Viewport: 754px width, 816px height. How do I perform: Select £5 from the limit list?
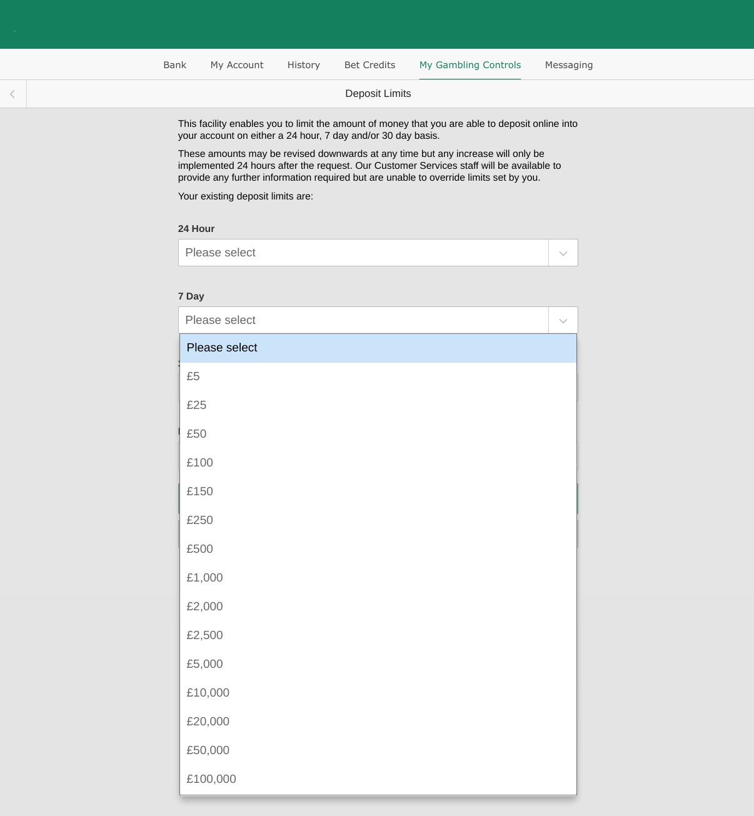(378, 376)
